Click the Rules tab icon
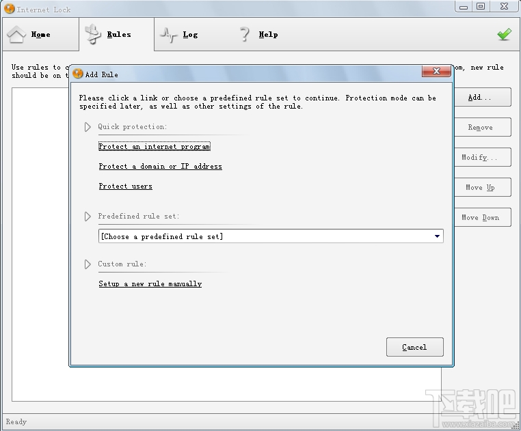 93,34
